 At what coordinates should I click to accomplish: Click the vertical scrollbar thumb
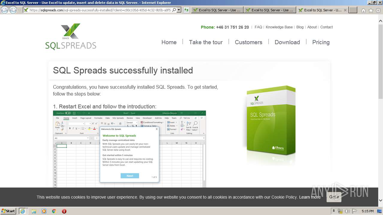[380, 61]
